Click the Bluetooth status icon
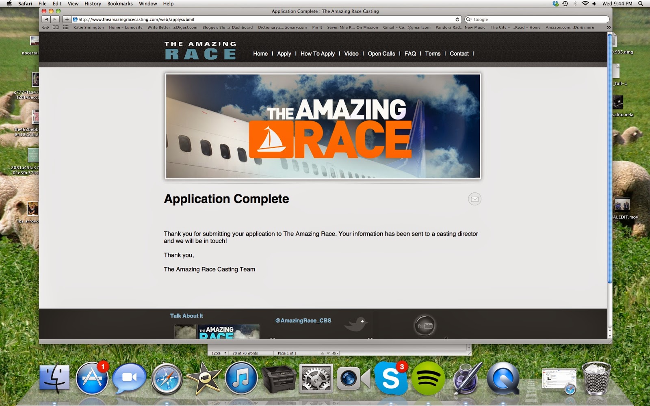650x406 pixels. (575, 4)
